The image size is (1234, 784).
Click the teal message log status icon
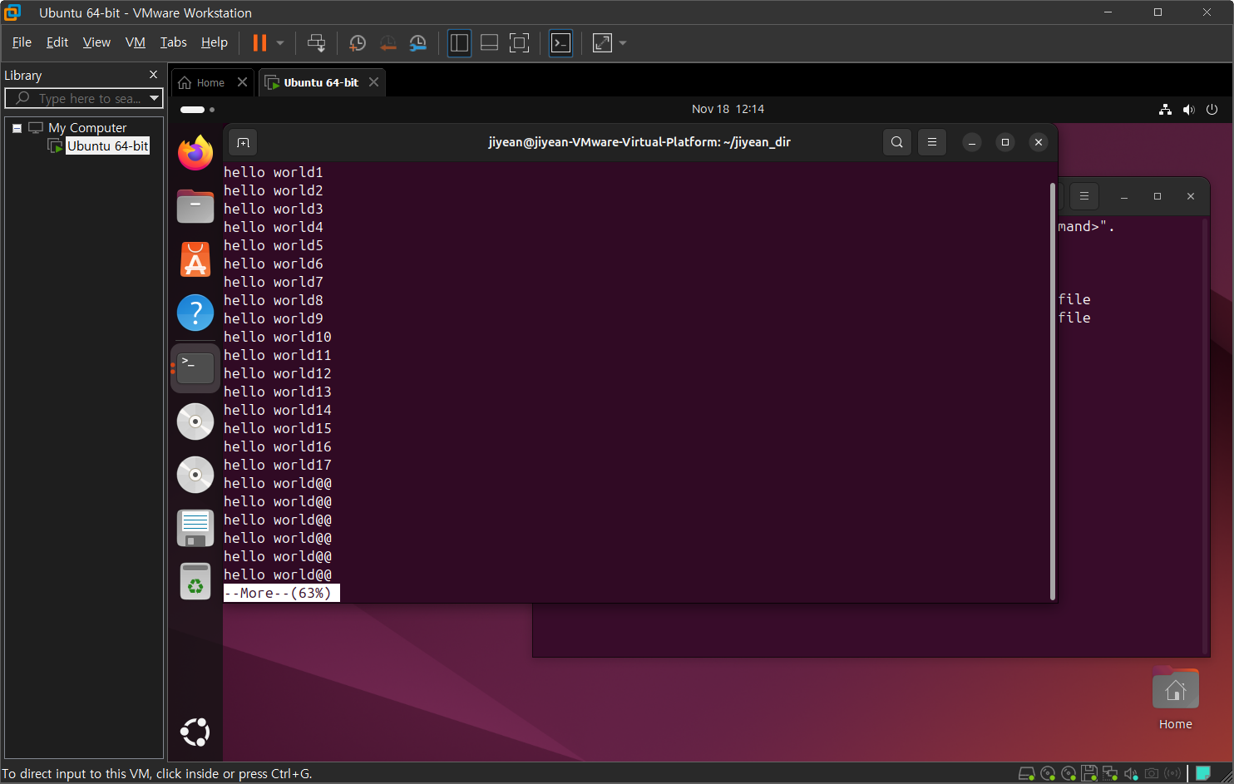1203,773
